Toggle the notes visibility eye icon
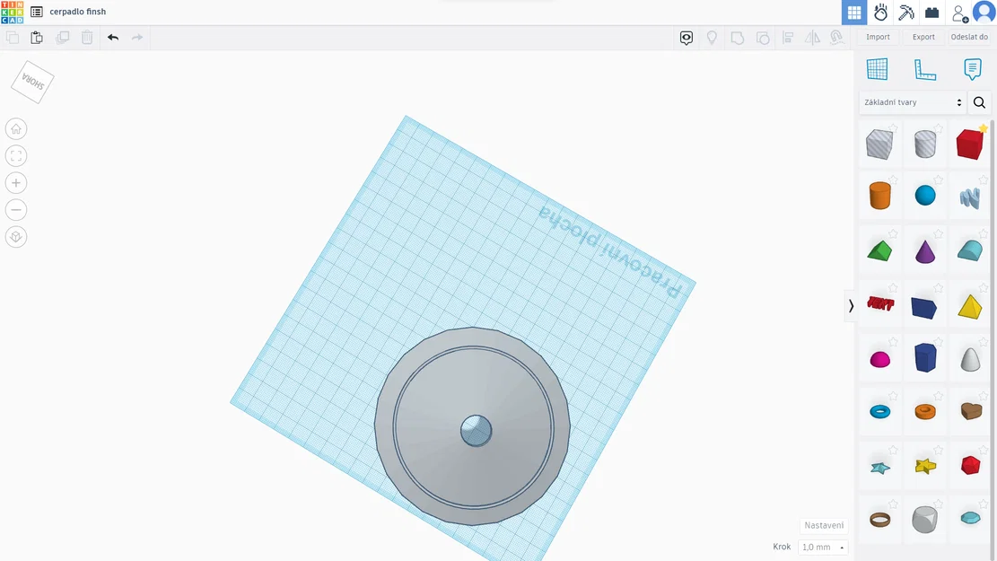Image resolution: width=997 pixels, height=561 pixels. tap(687, 38)
